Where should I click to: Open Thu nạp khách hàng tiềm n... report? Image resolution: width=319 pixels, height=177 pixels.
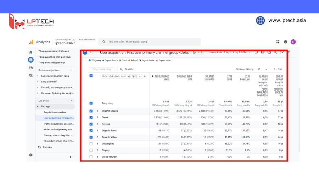click(x=58, y=135)
